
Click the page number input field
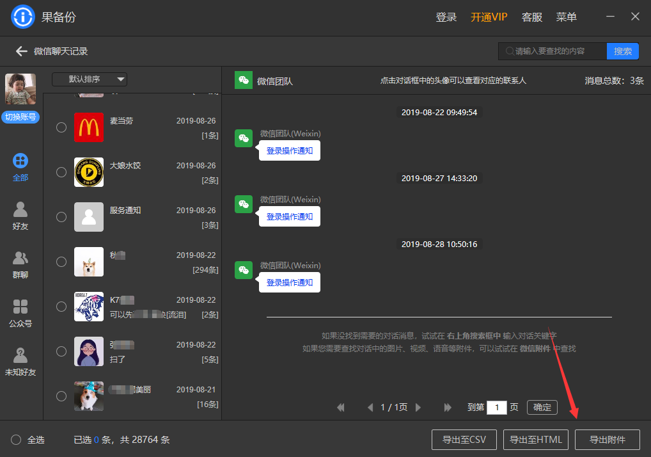(x=497, y=407)
